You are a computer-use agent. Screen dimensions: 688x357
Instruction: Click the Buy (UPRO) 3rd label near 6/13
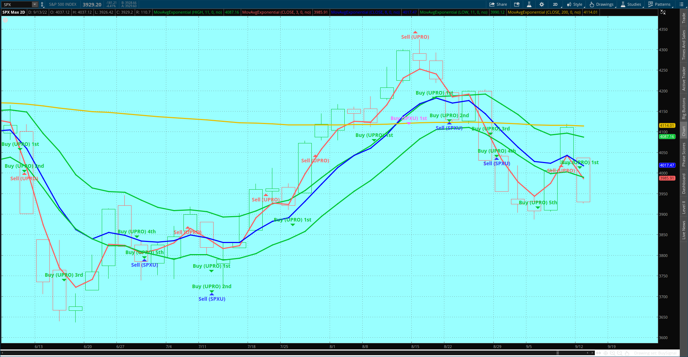(64, 275)
